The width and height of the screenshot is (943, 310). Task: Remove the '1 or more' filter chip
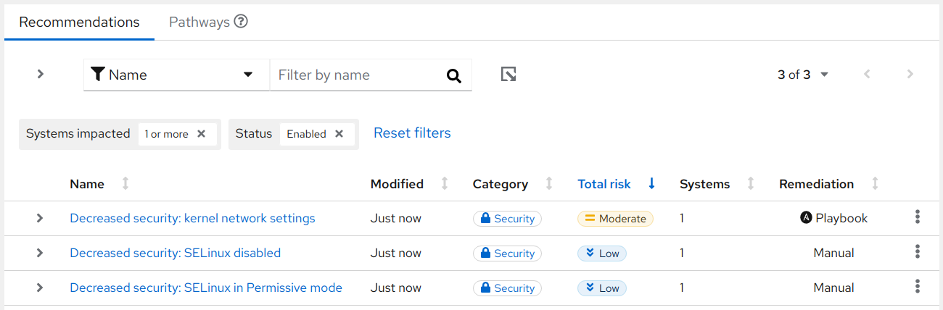click(x=202, y=134)
